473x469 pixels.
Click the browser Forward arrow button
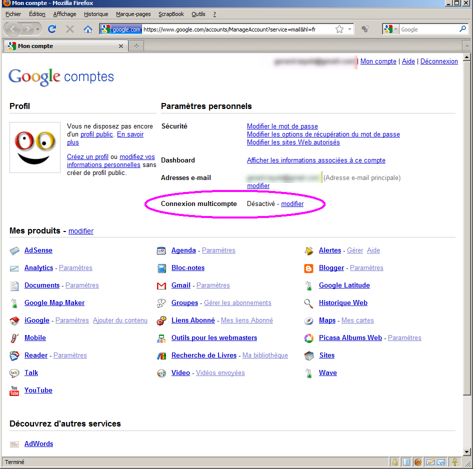click(x=28, y=29)
